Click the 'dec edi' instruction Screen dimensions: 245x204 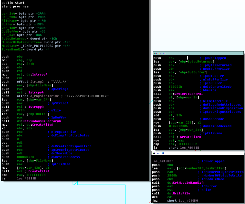pyautogui.click(x=162, y=197)
